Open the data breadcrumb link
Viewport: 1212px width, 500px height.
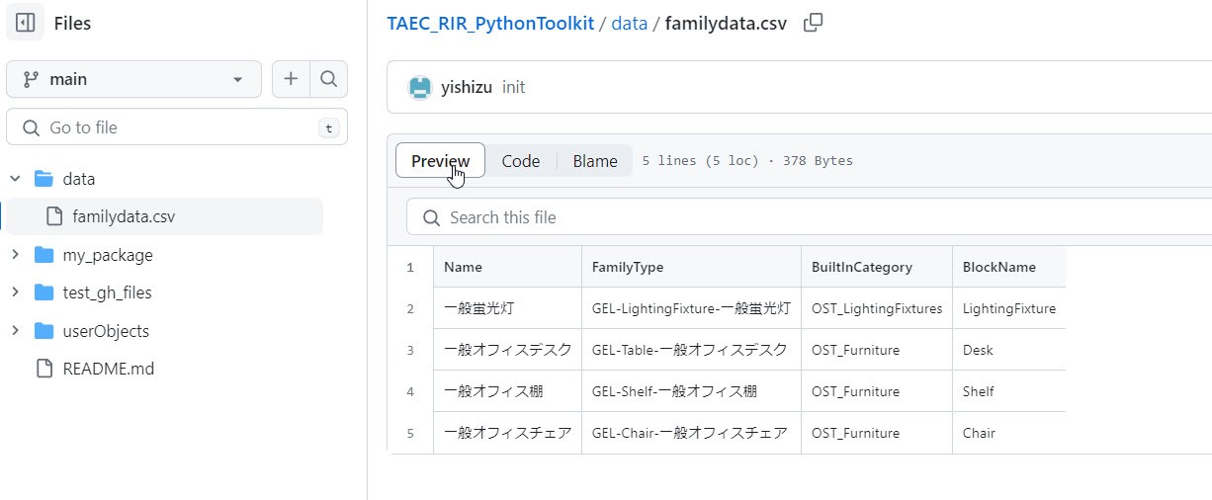point(629,23)
